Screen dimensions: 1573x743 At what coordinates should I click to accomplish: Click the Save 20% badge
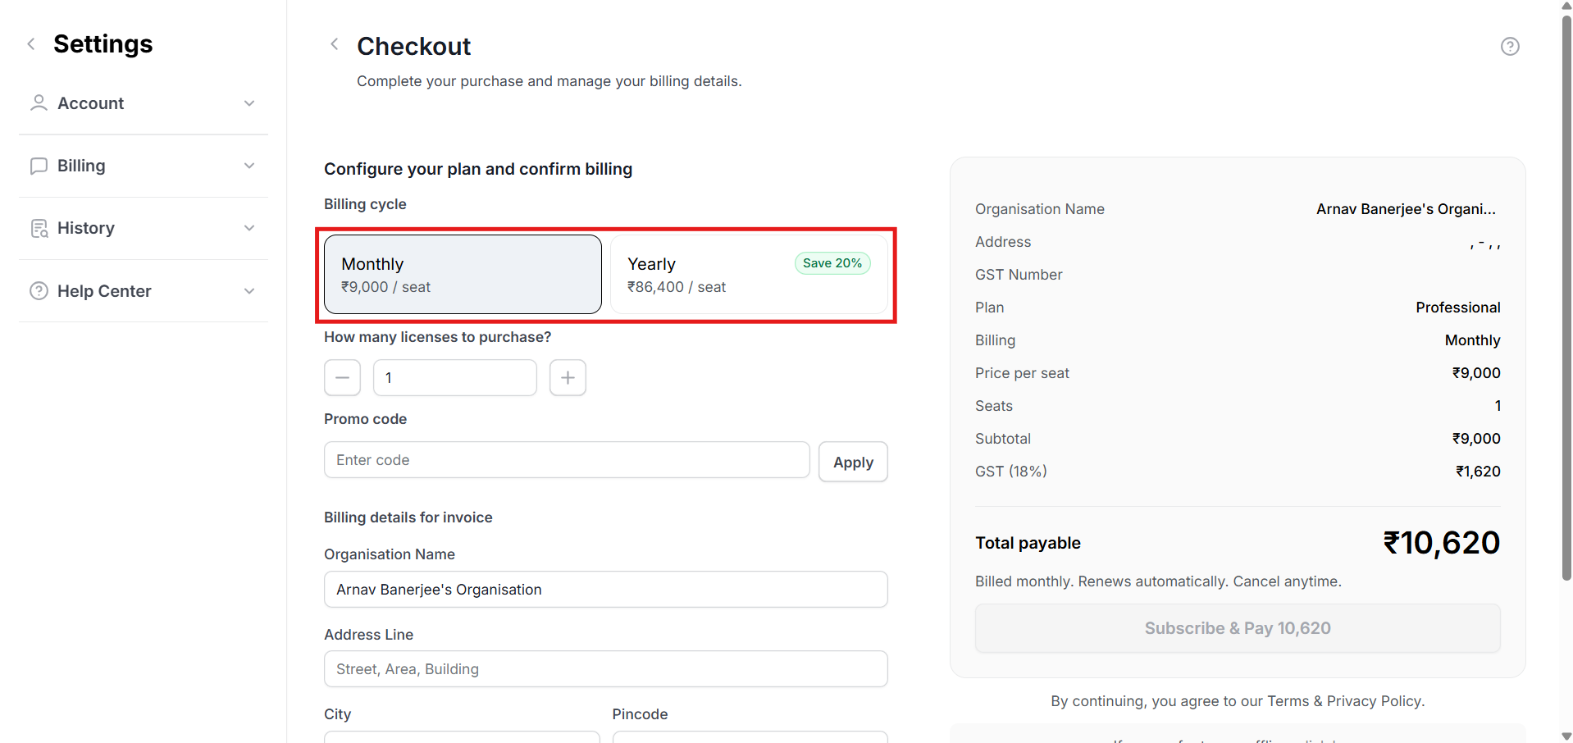(x=832, y=263)
